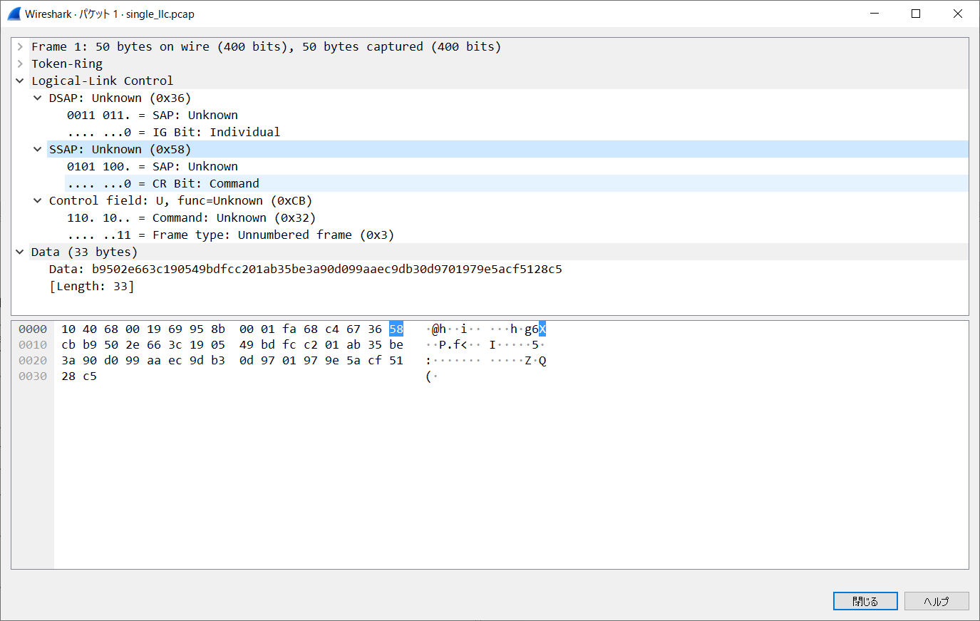
Task: Collapse the Control field node
Action: pyautogui.click(x=38, y=201)
